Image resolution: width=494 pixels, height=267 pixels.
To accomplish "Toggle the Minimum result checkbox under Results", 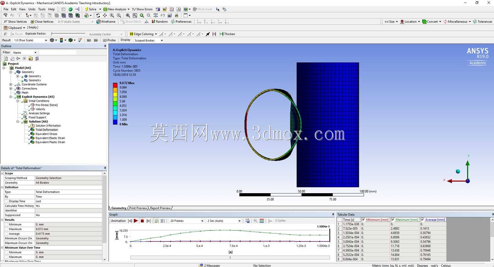I will coord(6,225).
